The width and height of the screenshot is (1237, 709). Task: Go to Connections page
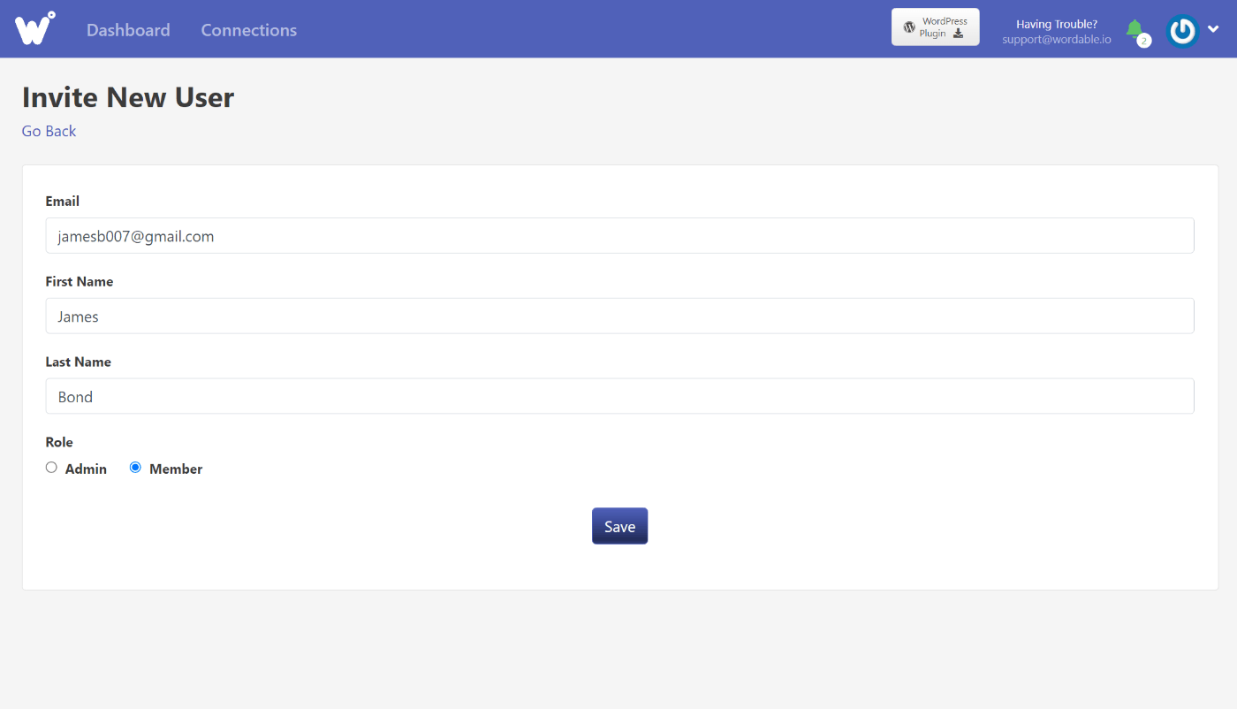tap(249, 30)
